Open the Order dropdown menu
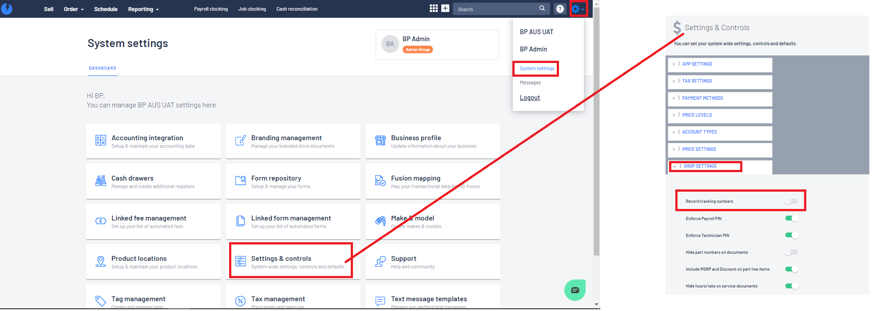This screenshot has height=311, width=876. click(74, 9)
